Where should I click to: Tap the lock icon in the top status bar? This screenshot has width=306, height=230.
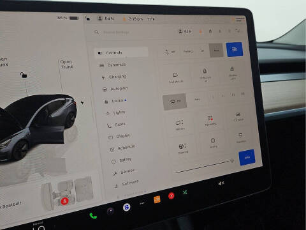click(x=87, y=19)
